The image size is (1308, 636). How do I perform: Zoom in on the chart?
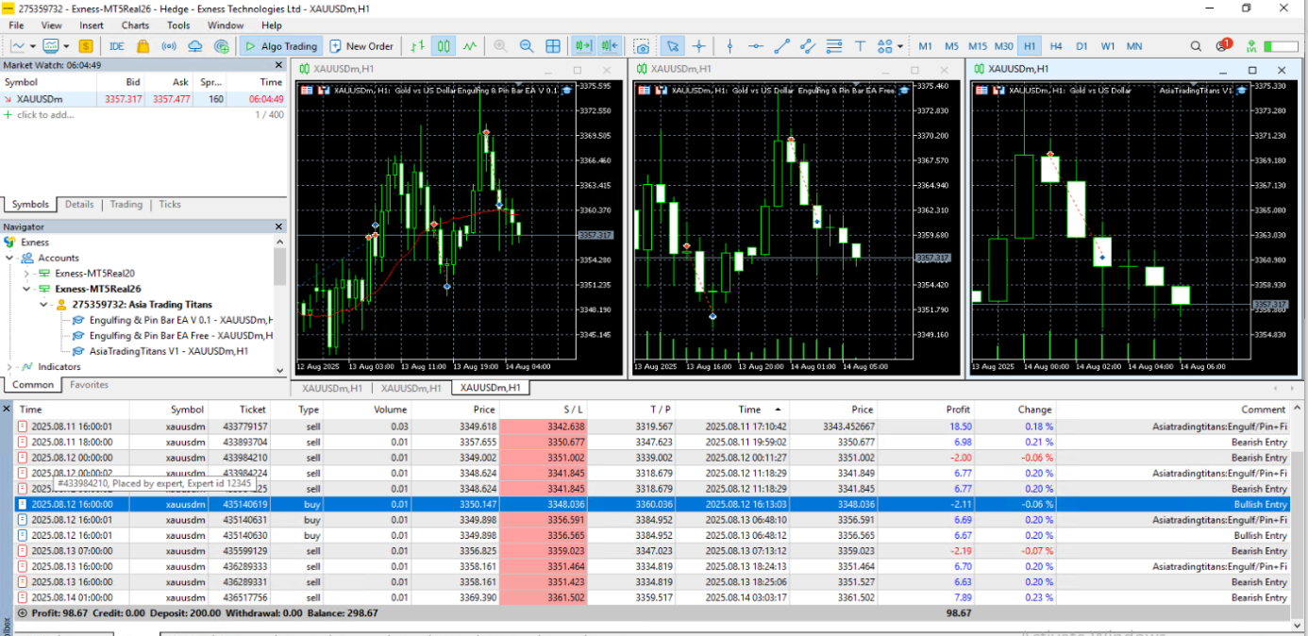coord(500,45)
